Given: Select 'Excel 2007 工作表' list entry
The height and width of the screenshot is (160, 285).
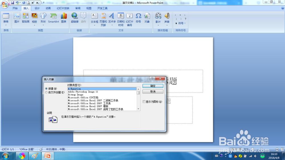Looking at the screenshot, I should click(102, 103).
